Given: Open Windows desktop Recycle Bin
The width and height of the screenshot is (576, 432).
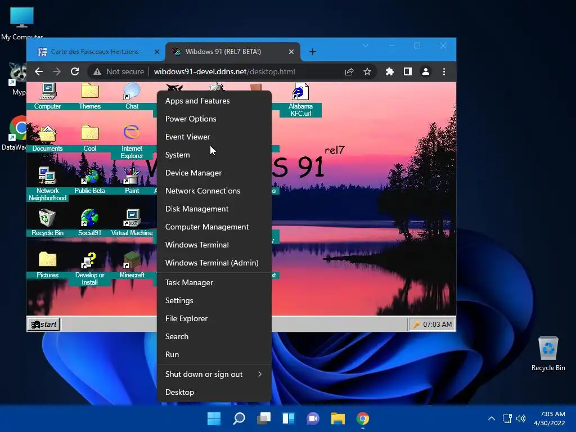Looking at the screenshot, I should click(x=548, y=353).
